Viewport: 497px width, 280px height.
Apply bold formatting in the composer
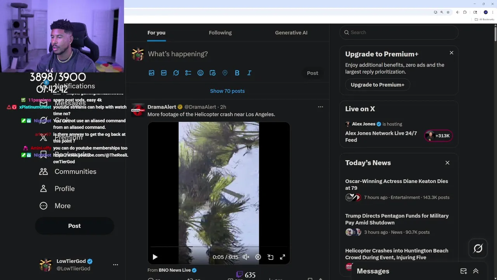tap(237, 73)
